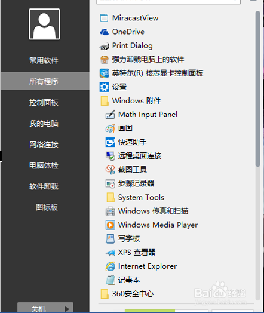The height and width of the screenshot is (313, 264).
Task: Switch to 常用软件 menu
Action: coord(44,60)
